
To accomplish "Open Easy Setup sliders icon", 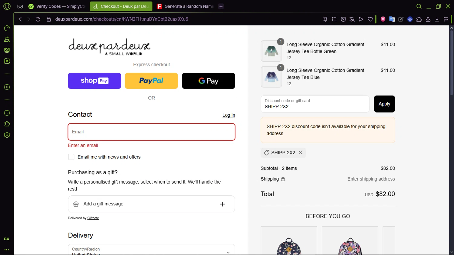I will coord(446,19).
